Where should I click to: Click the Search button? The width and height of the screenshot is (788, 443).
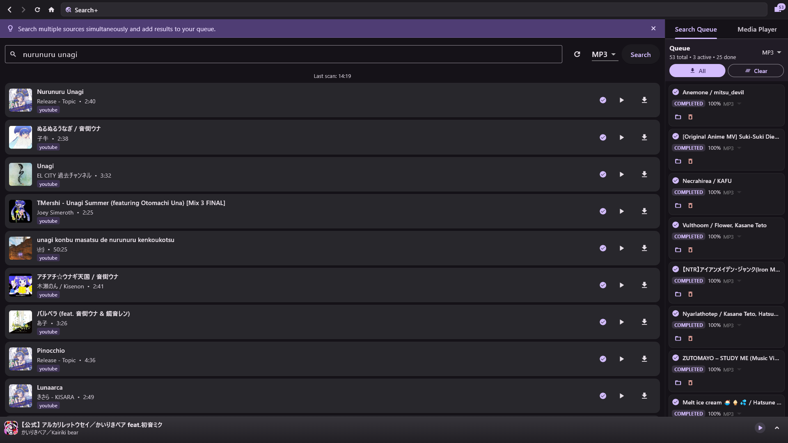coord(640,55)
